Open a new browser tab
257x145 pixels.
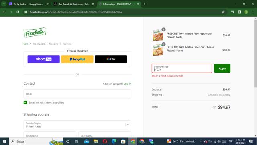(145, 4)
